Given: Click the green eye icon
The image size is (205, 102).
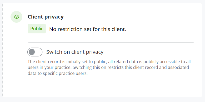Looking at the screenshot, I should click(17, 17).
